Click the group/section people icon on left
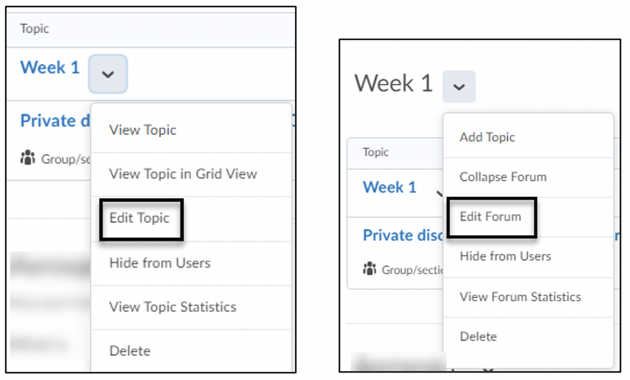This screenshot has width=630, height=380. point(28,158)
